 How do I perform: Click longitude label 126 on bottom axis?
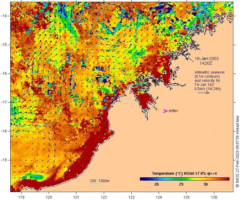click(x=214, y=196)
